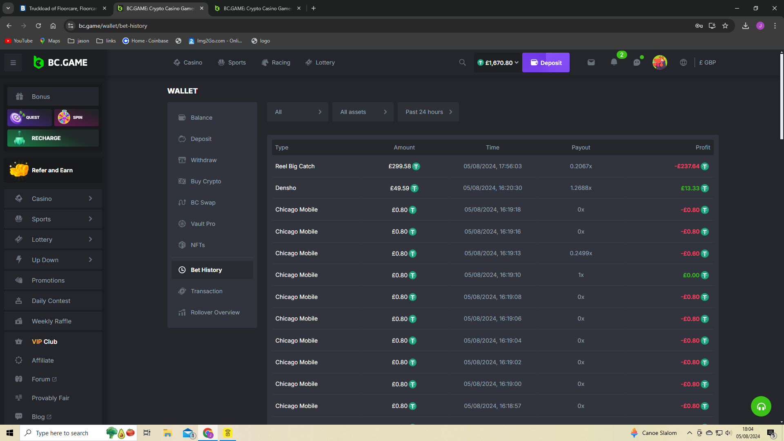Open the search magnifier icon
784x441 pixels.
pos(462,62)
